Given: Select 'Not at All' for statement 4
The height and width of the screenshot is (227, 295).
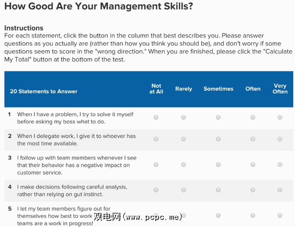Looking at the screenshot, I should click(x=156, y=190).
